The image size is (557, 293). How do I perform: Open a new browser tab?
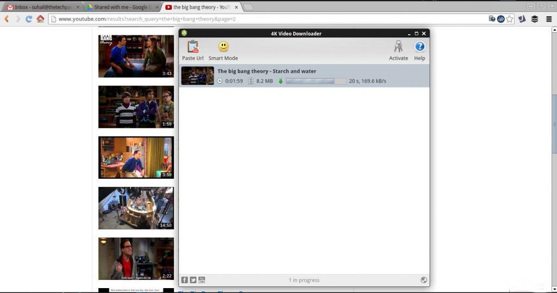(248, 7)
